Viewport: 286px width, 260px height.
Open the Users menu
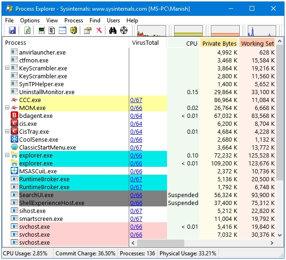113,21
